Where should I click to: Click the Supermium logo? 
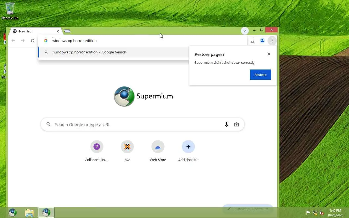point(143,96)
